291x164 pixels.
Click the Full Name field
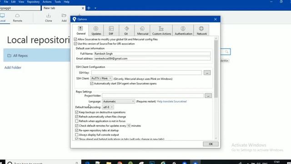point(152,54)
